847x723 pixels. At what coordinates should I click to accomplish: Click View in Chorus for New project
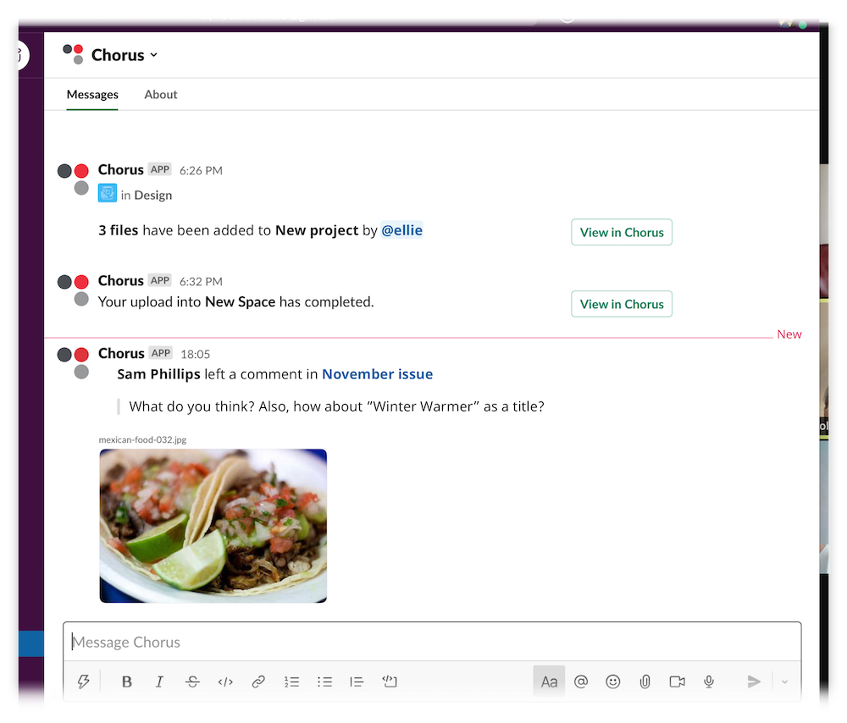coord(622,232)
